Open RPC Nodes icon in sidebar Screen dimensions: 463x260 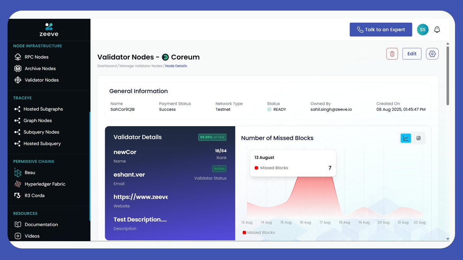coord(18,57)
